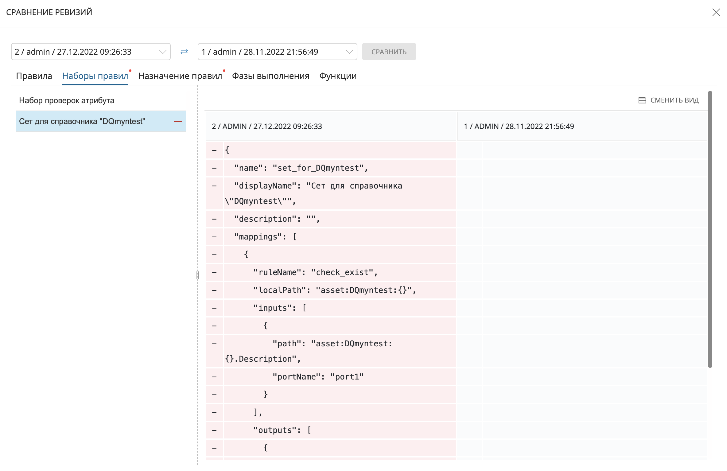Click the Набор проверок атрибута group heading
Viewport: 727px width, 471px height.
point(67,100)
